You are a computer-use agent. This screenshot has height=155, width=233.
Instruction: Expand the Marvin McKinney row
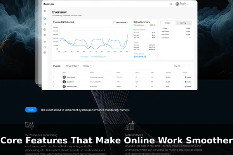54,86
